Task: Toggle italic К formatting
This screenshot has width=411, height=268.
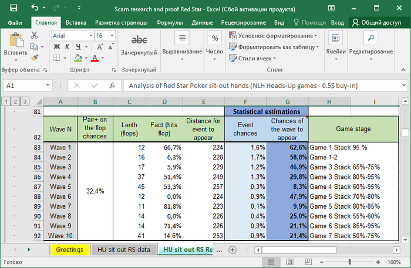Action: point(68,46)
